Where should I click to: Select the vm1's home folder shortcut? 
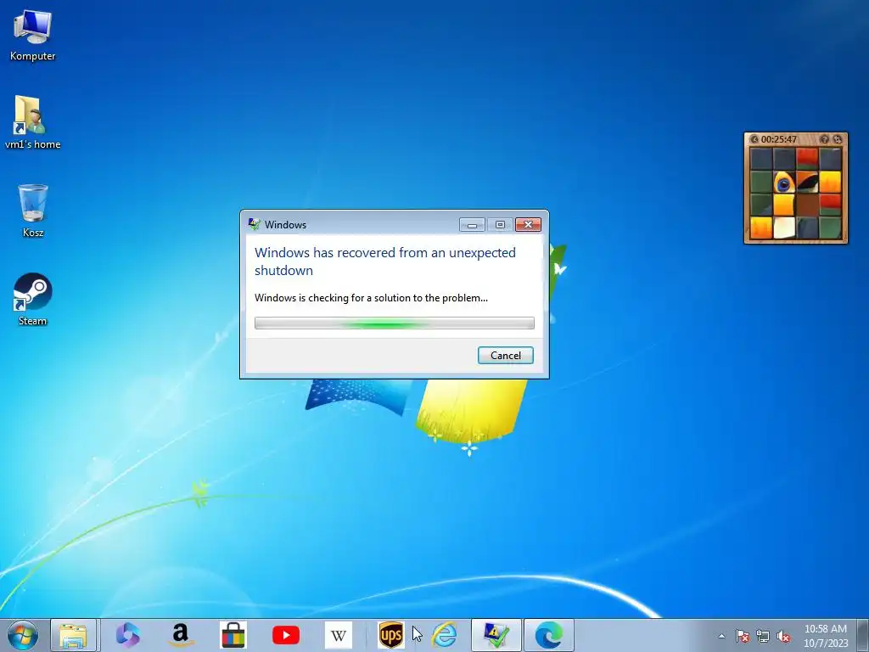(32, 122)
